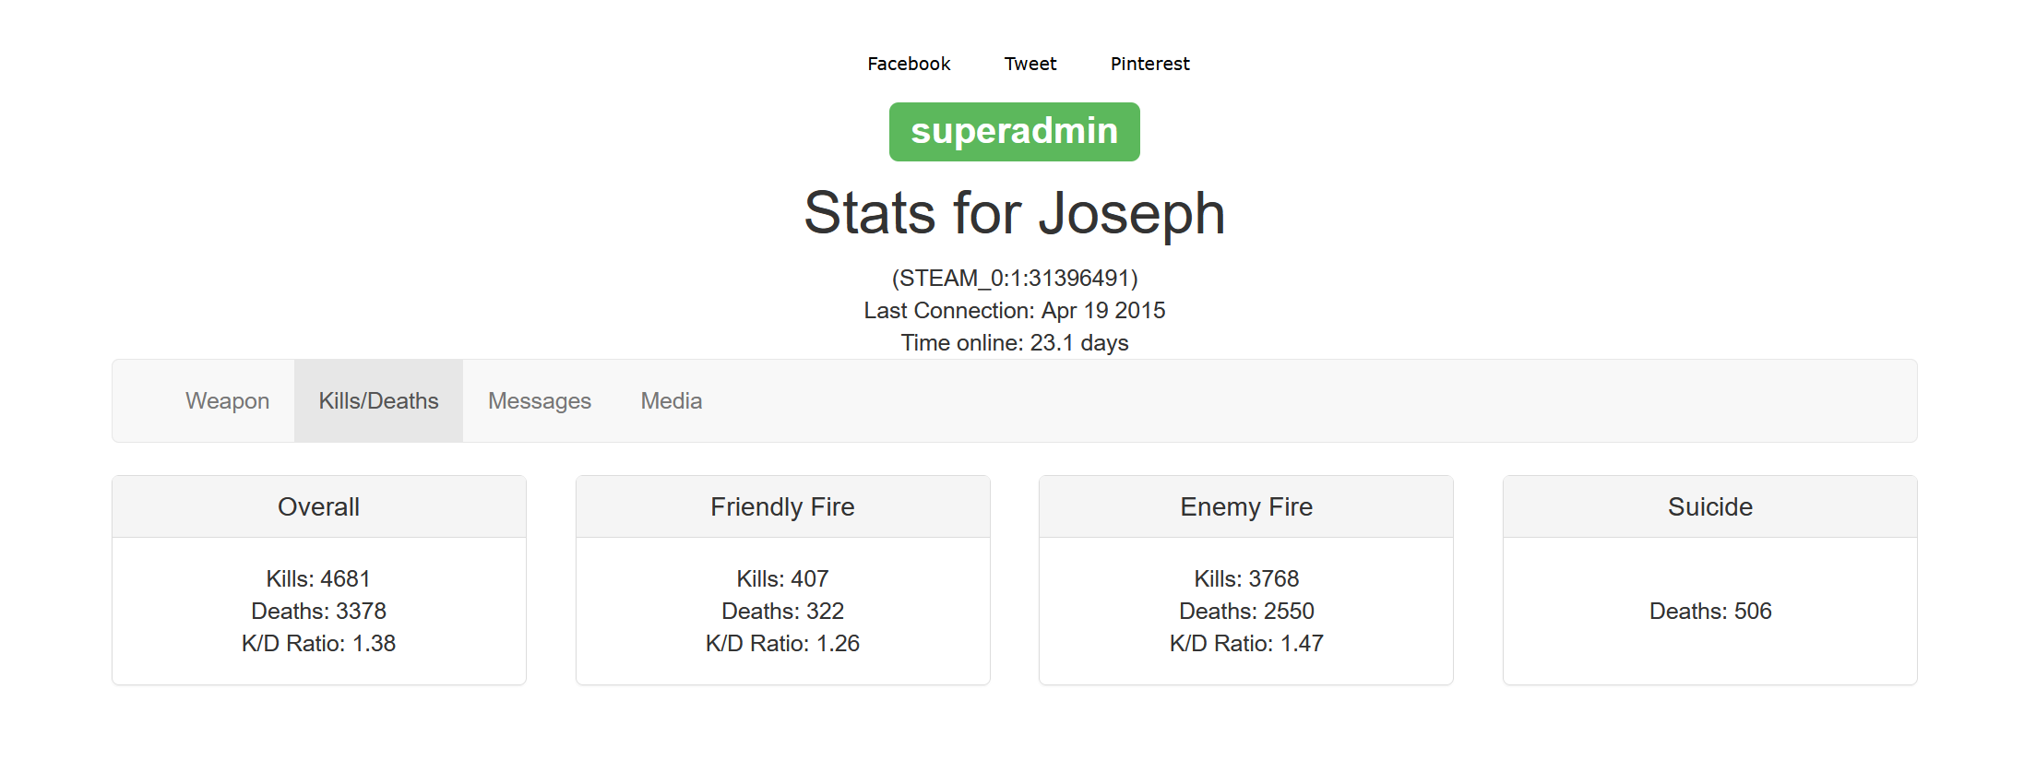Click the Stats for Joseph heading
Viewport: 2024px width, 773px height.
click(x=1014, y=213)
